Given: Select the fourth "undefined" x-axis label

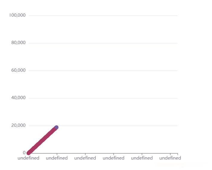Looking at the screenshot, I should [x=113, y=158].
